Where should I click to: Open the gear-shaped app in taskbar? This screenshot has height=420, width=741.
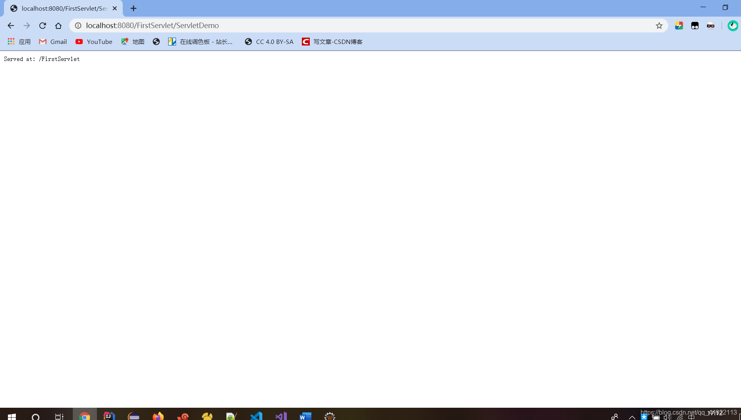[330, 416]
